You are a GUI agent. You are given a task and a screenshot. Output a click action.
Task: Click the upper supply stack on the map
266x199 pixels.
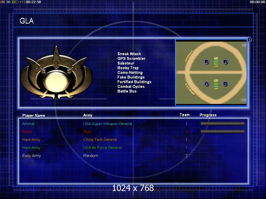(216, 62)
